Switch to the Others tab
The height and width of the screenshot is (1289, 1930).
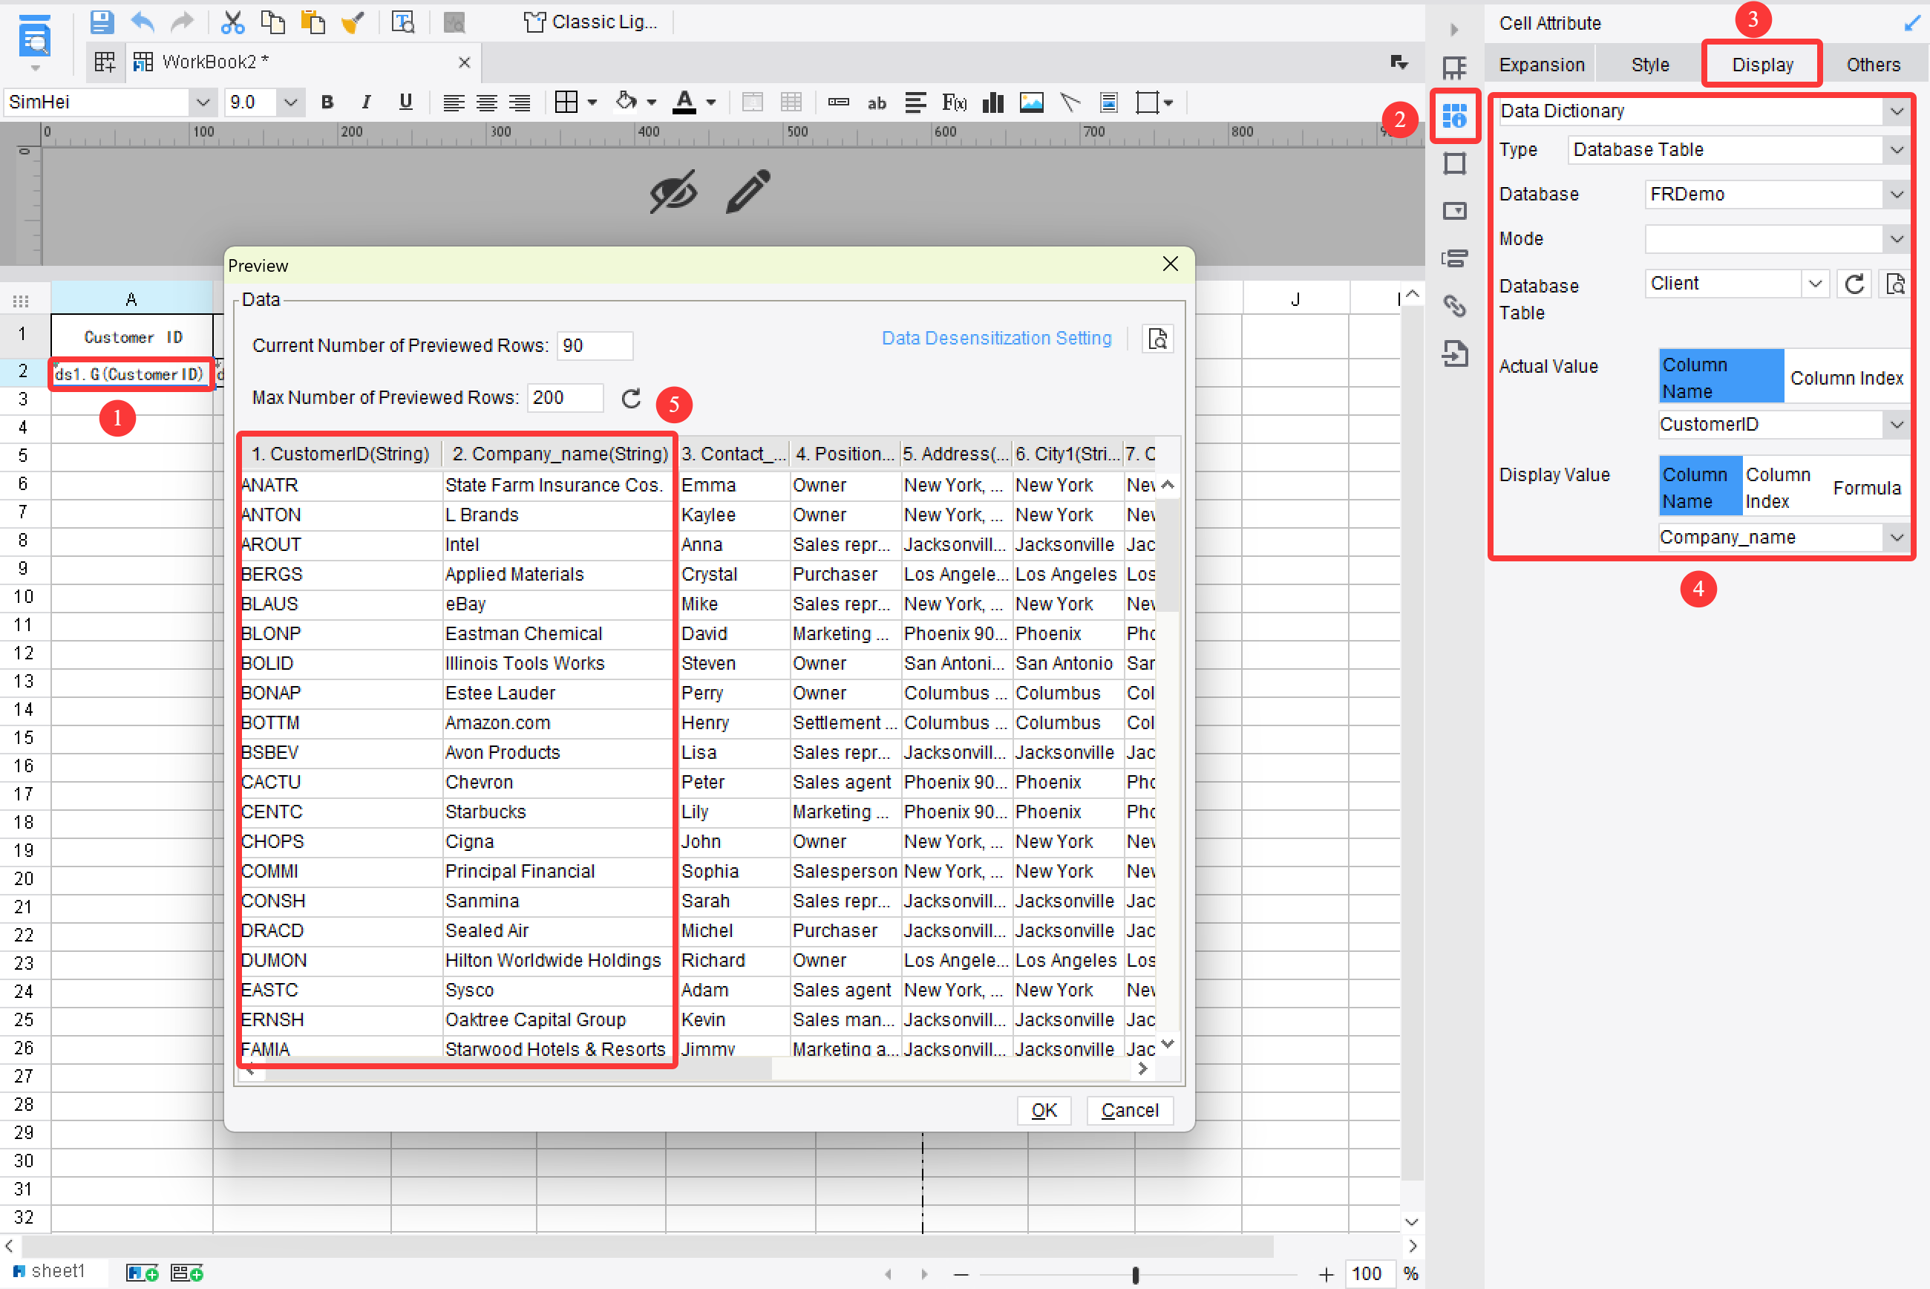(1874, 63)
